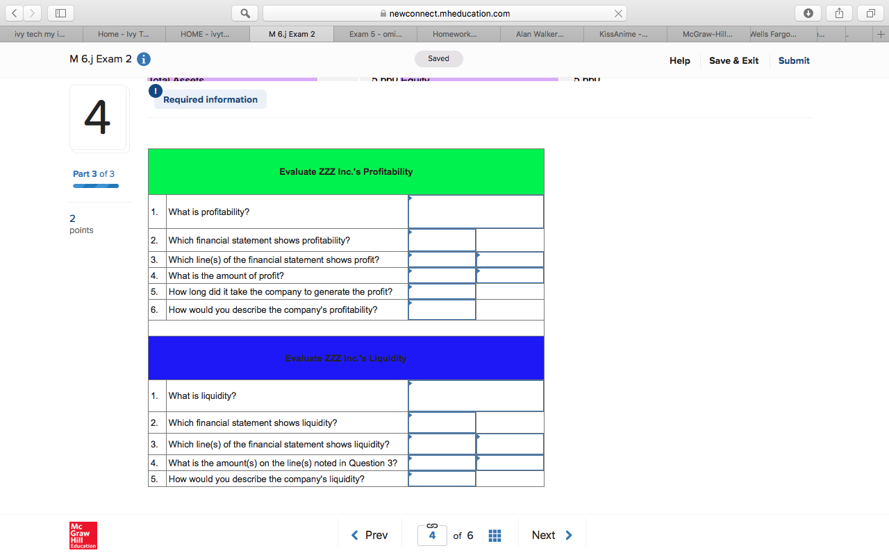
Task: Open a new tab with plus icon
Action: (x=880, y=34)
